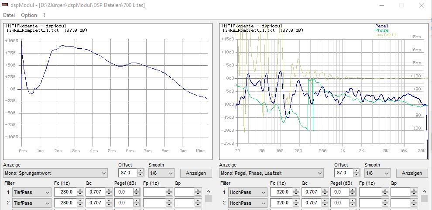Screen dimensions: 432x210
Task: Click the dspModul app icon in title bar
Action: click(x=5, y=5)
